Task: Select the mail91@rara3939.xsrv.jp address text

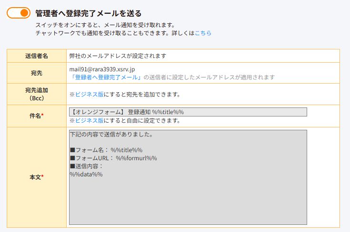Action: (x=102, y=69)
